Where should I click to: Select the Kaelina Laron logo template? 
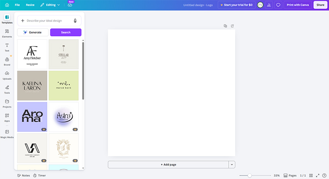[x=32, y=86]
